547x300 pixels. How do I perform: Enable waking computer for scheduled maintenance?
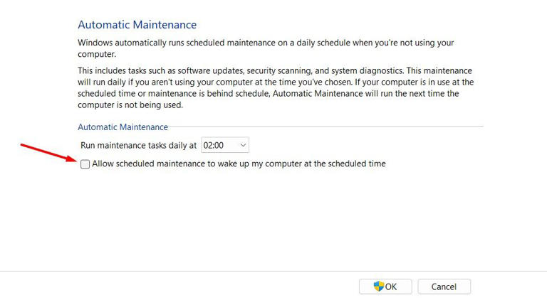coord(85,164)
